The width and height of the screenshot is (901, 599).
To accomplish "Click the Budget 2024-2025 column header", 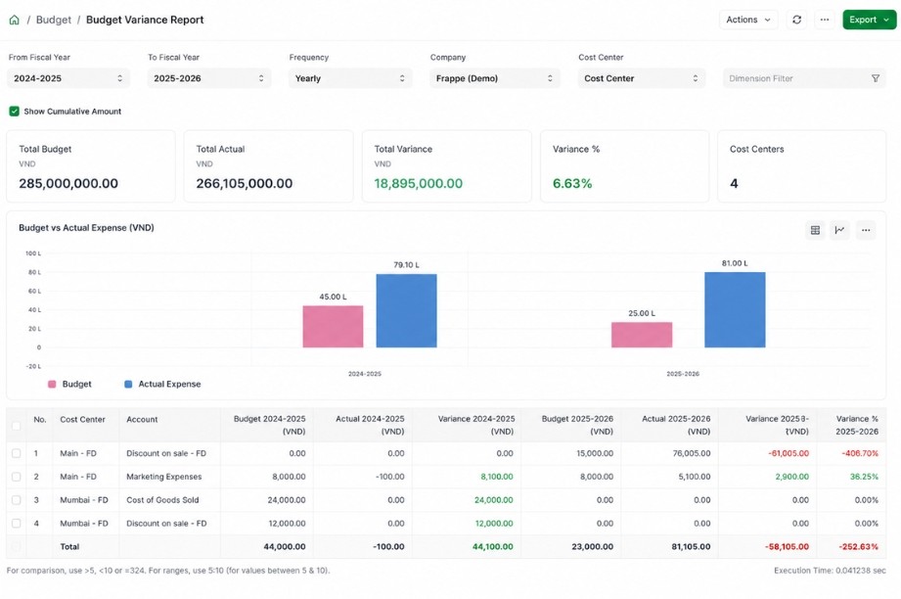I will coord(269,425).
